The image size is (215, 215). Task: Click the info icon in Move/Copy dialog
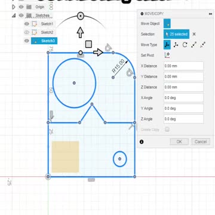pyautogui.click(x=142, y=142)
